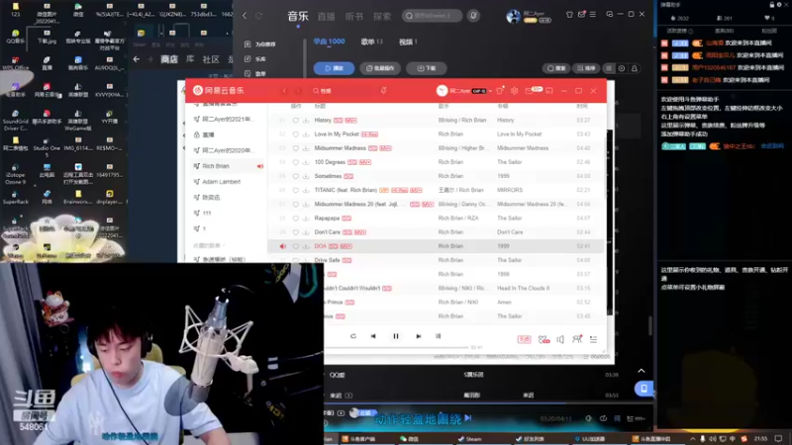This screenshot has height=445, width=792.
Task: Like the song Midsummer Madness
Action: point(295,148)
